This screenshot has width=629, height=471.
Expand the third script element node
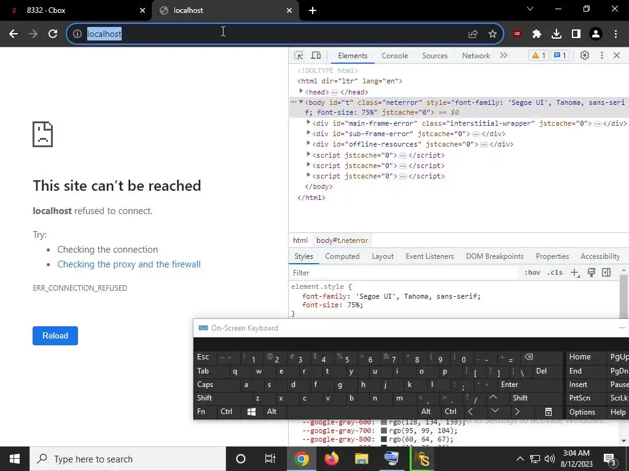click(308, 175)
